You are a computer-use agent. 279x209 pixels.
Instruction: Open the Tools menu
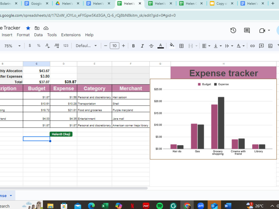pos(52,35)
